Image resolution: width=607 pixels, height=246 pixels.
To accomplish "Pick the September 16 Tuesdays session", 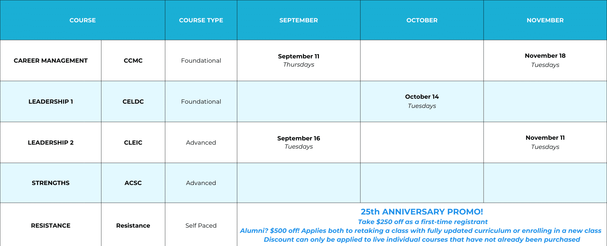I will point(299,142).
